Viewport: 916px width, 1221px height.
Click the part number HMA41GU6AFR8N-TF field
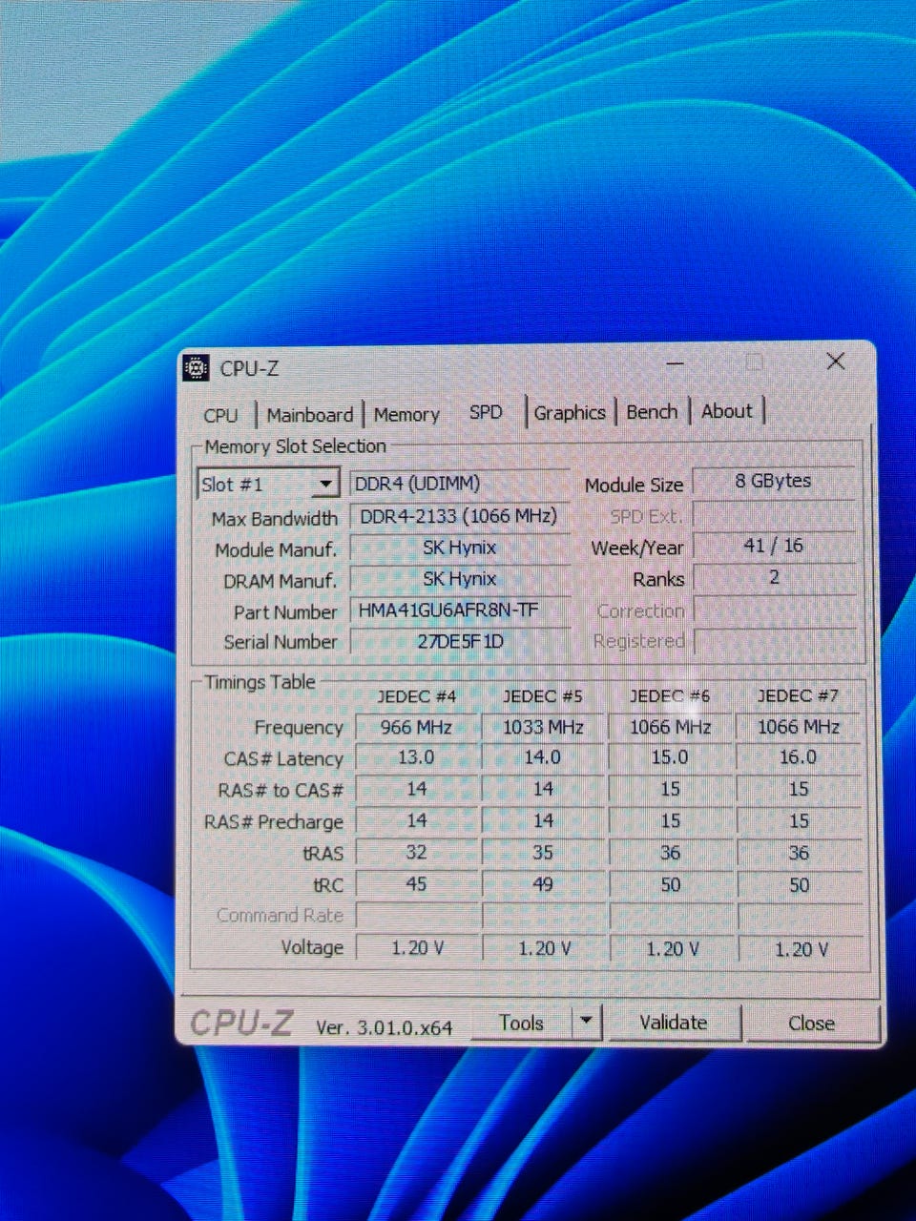(x=460, y=610)
